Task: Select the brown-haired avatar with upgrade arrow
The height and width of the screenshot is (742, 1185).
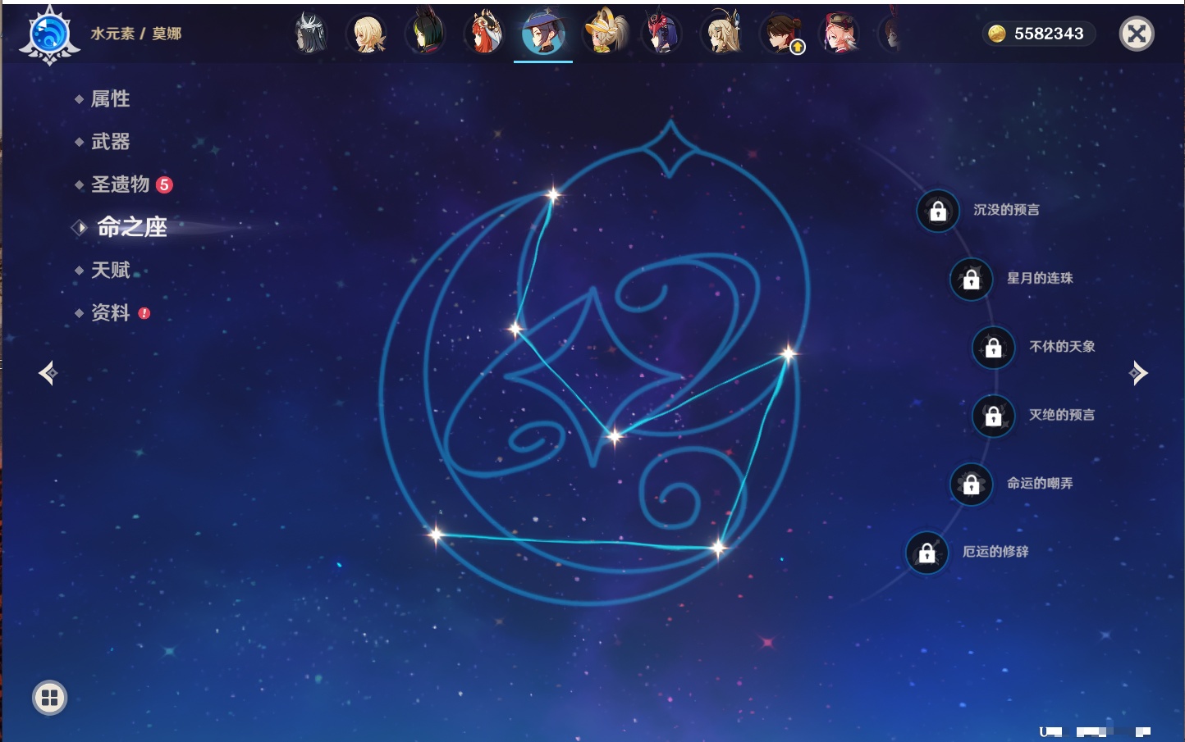Action: tap(782, 34)
